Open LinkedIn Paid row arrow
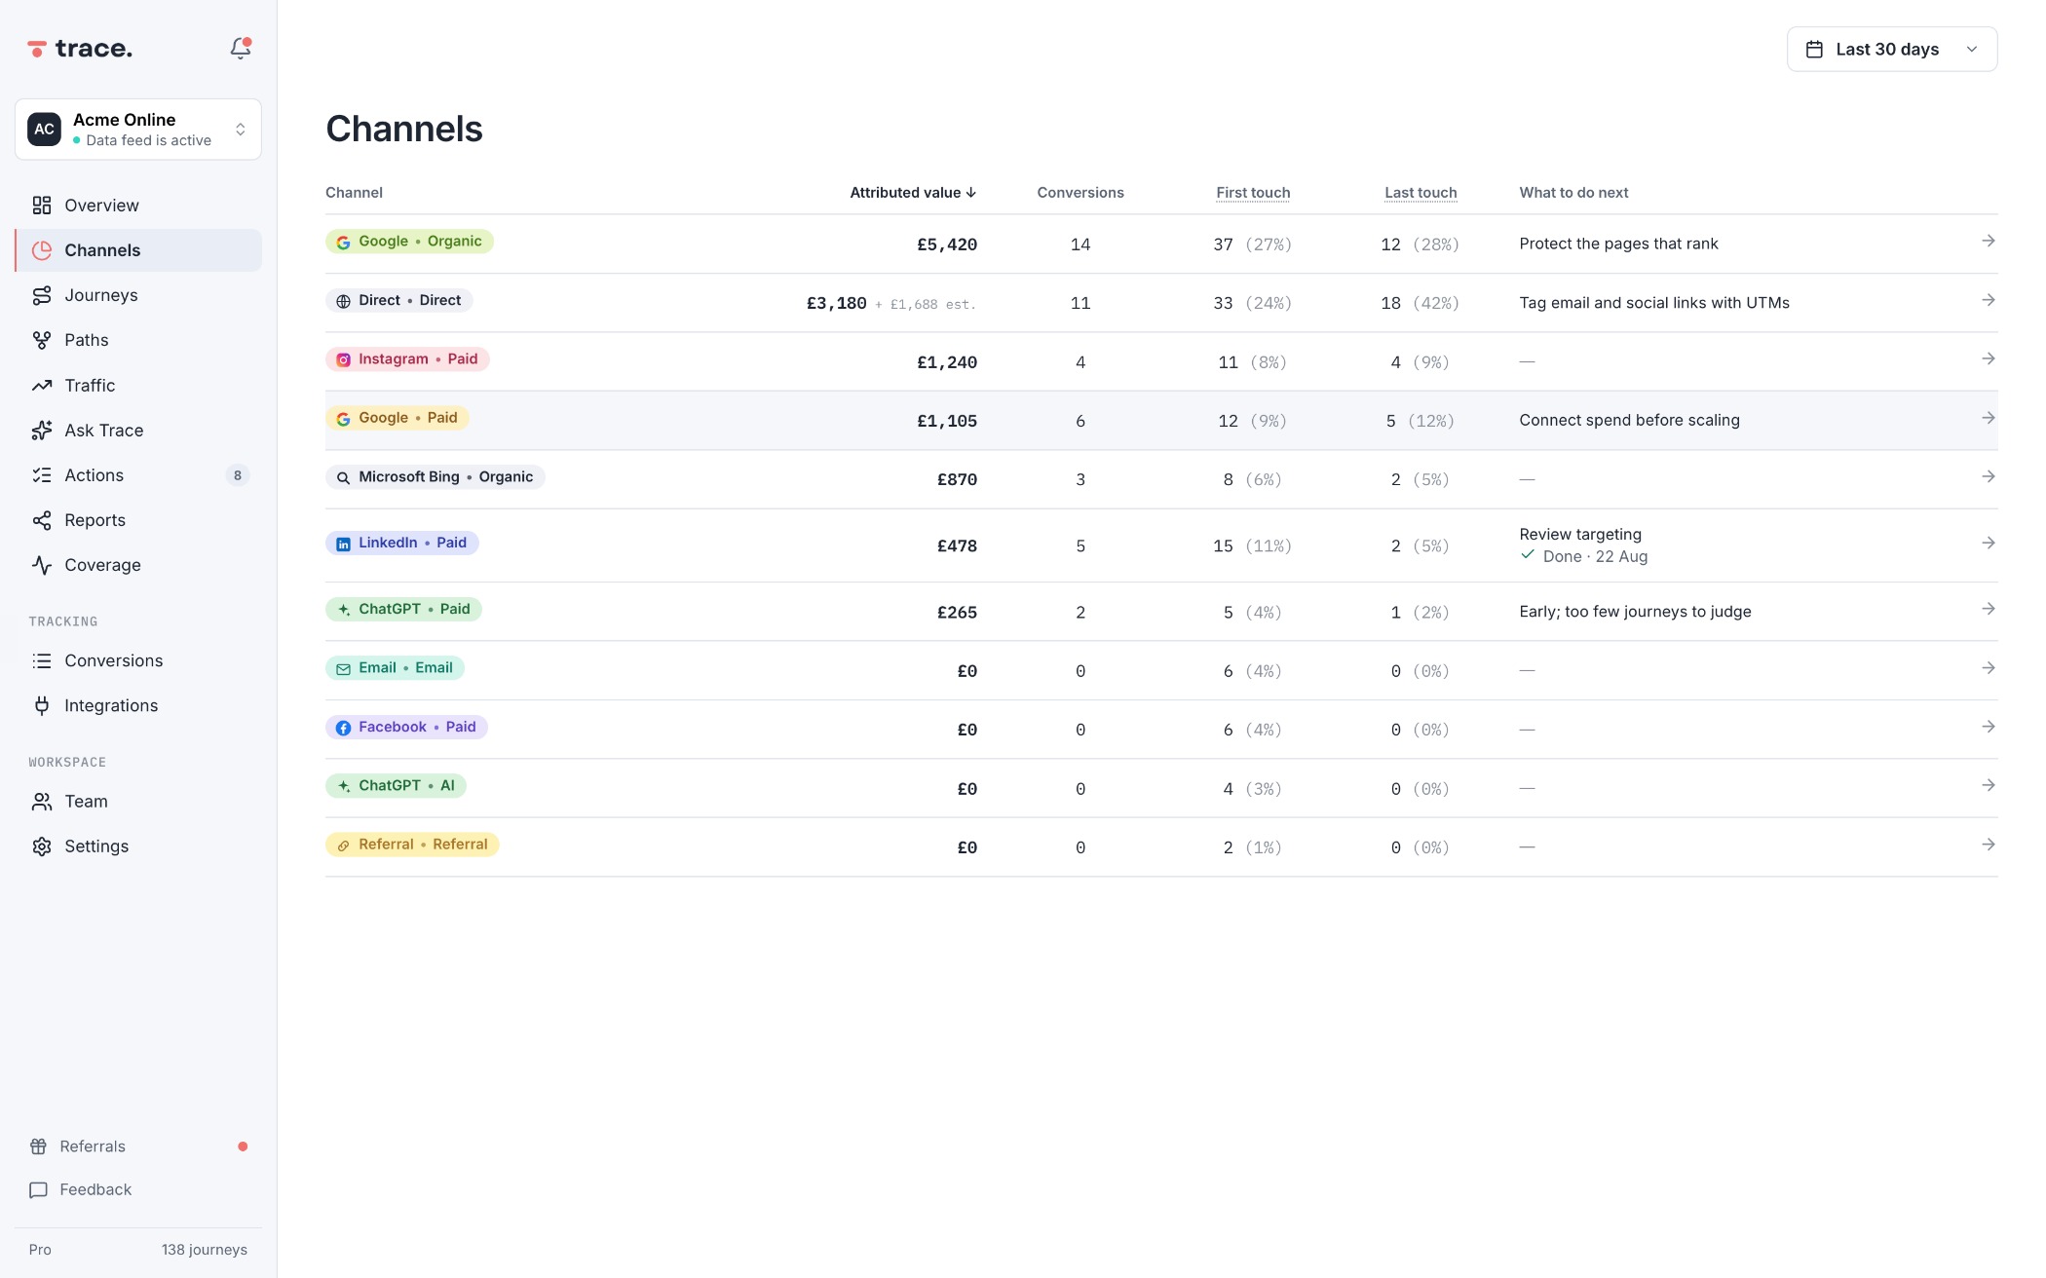2046x1278 pixels. pos(1989,543)
